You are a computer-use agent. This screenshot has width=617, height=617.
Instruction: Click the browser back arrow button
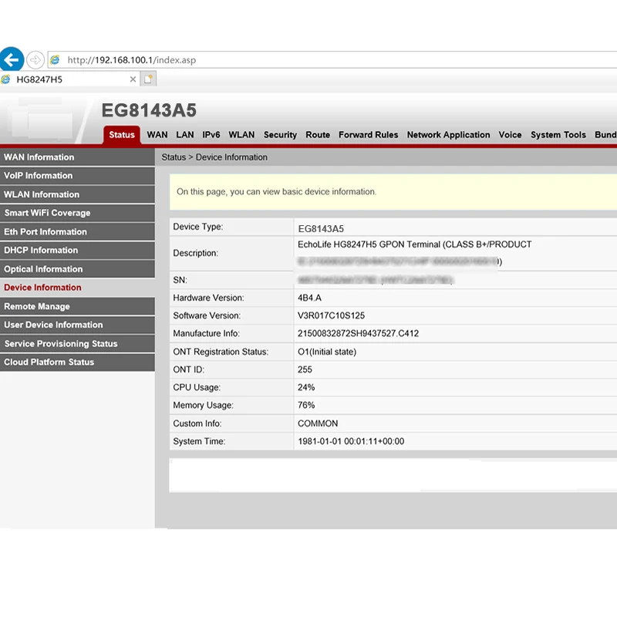pyautogui.click(x=12, y=59)
